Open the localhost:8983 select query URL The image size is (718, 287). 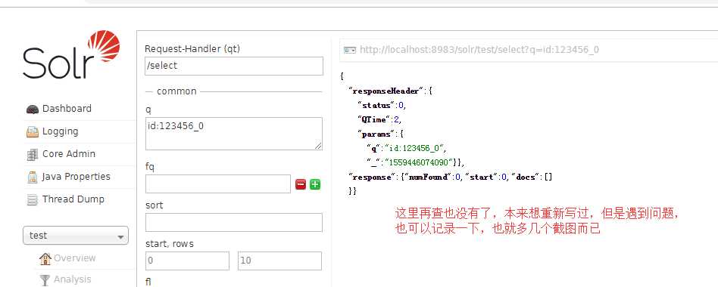coord(479,50)
